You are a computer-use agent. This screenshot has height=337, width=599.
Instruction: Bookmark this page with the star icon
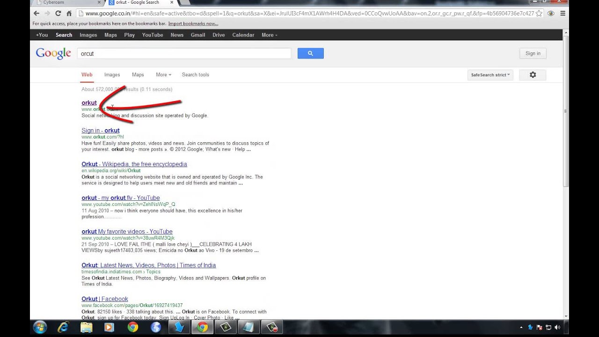point(539,14)
